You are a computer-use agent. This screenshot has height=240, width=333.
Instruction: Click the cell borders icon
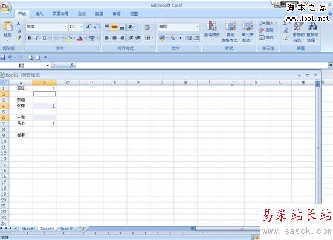56,38
